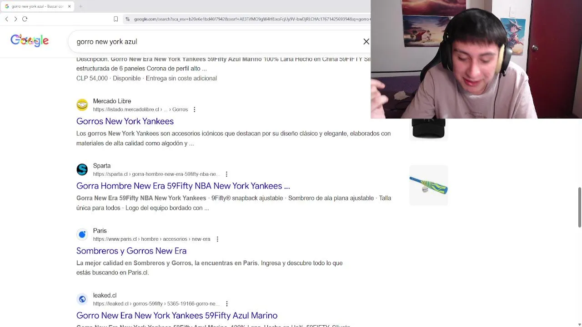Screen dimensions: 582x327
Task: Open more options for Paris result
Action: 217,239
